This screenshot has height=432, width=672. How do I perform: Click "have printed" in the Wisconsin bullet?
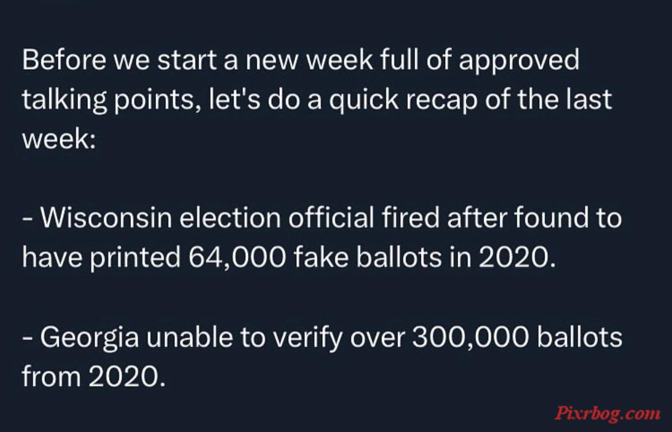tap(101, 259)
